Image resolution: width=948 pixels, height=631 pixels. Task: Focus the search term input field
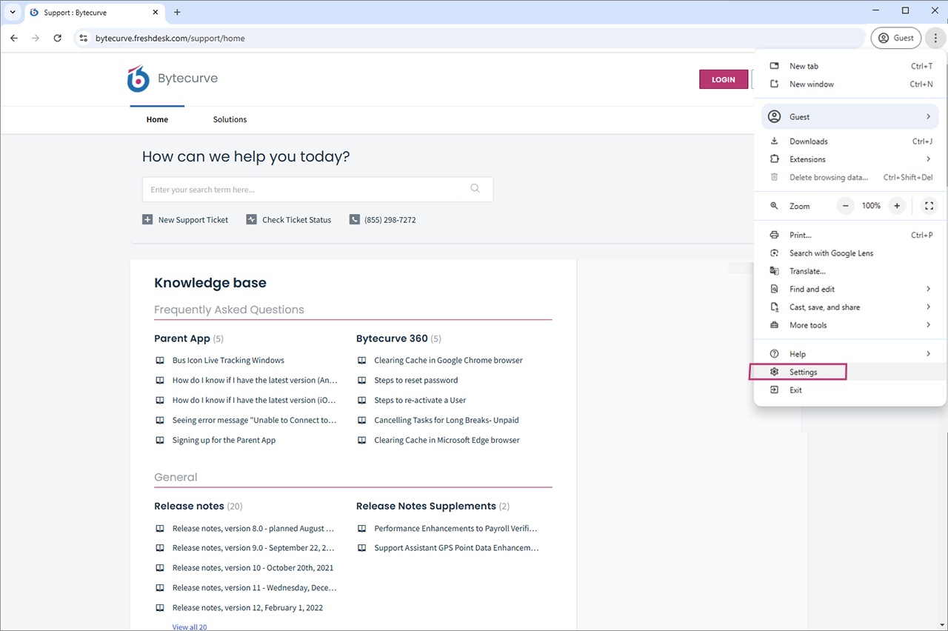317,189
